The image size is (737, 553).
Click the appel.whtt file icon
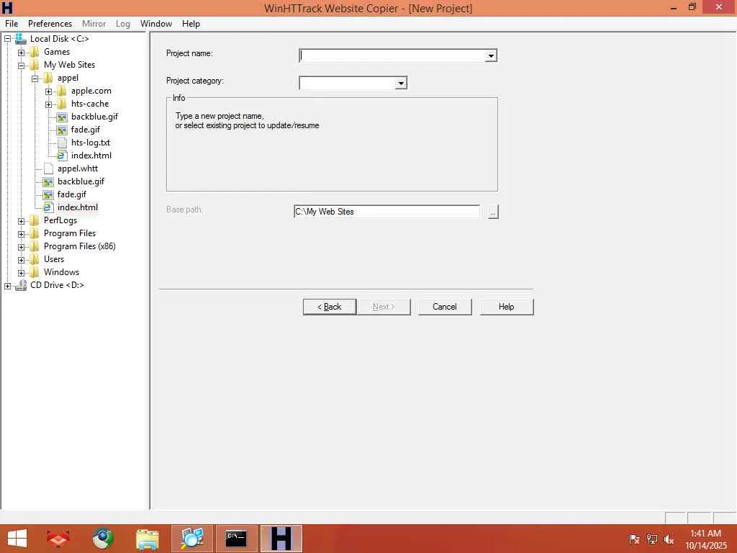(x=48, y=168)
